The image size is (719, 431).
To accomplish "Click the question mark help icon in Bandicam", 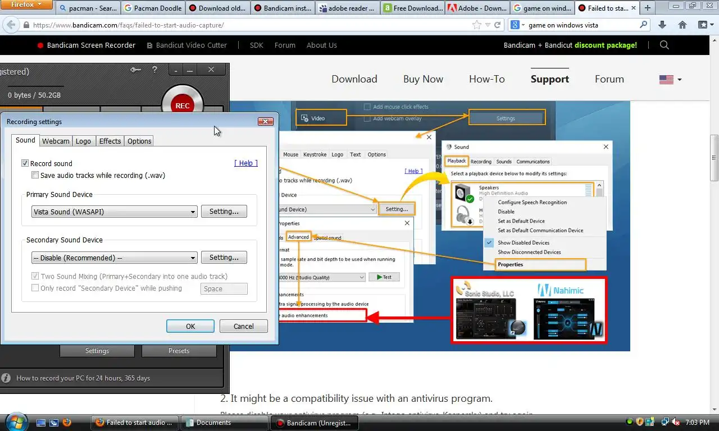I will 154,70.
